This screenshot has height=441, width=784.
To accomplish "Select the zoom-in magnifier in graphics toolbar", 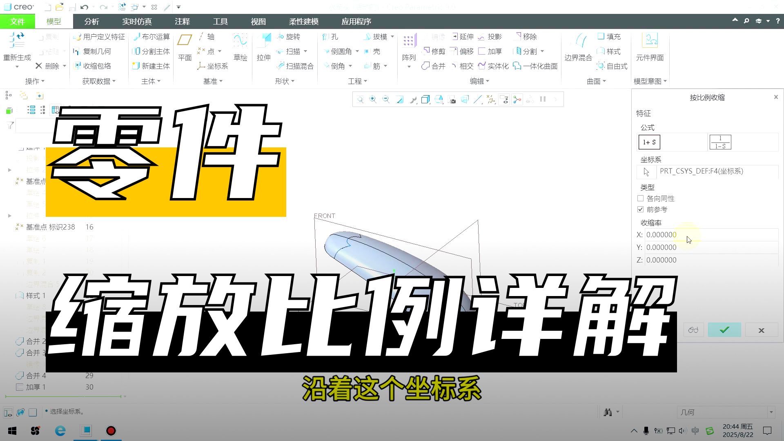I will click(373, 99).
